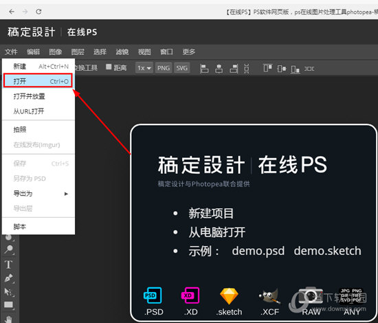
Task: Click the 新建项目 link
Action: coord(211,213)
